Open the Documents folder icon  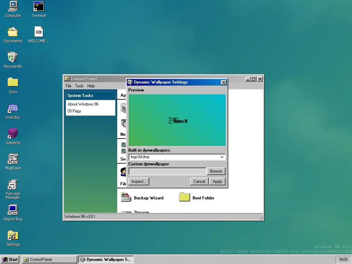click(x=13, y=35)
